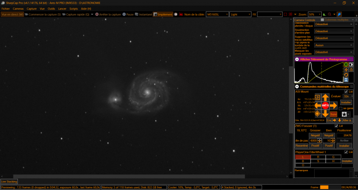Open the FX effects dropdown
The width and height of the screenshot is (358, 190).
pyautogui.click(x=270, y=14)
